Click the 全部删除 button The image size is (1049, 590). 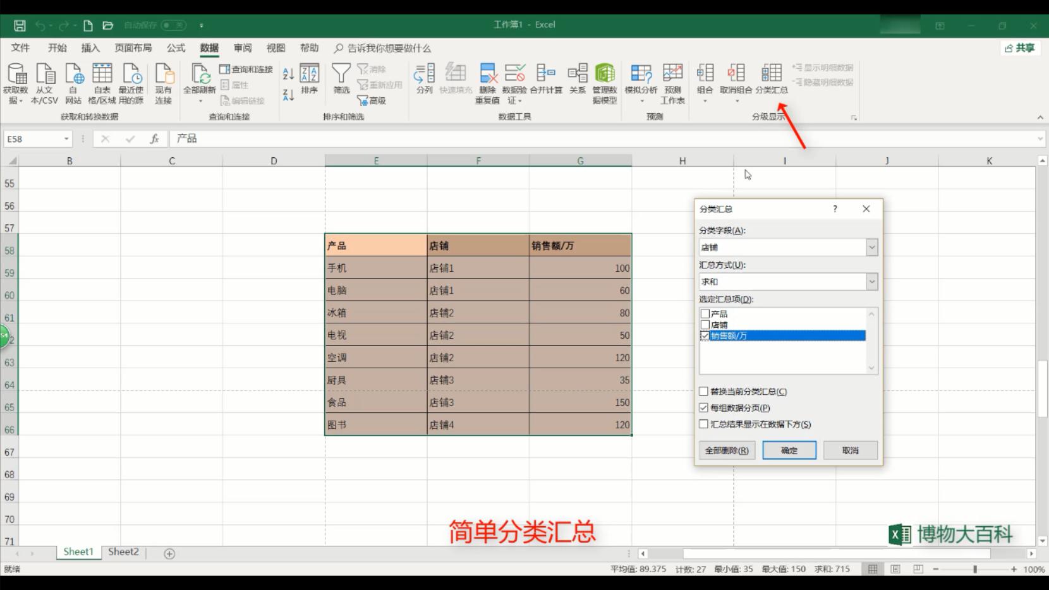(x=726, y=450)
